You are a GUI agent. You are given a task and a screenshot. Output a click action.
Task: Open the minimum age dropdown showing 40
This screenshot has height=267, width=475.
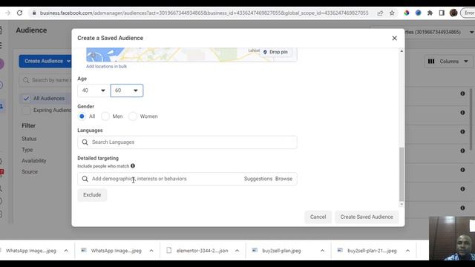94,90
